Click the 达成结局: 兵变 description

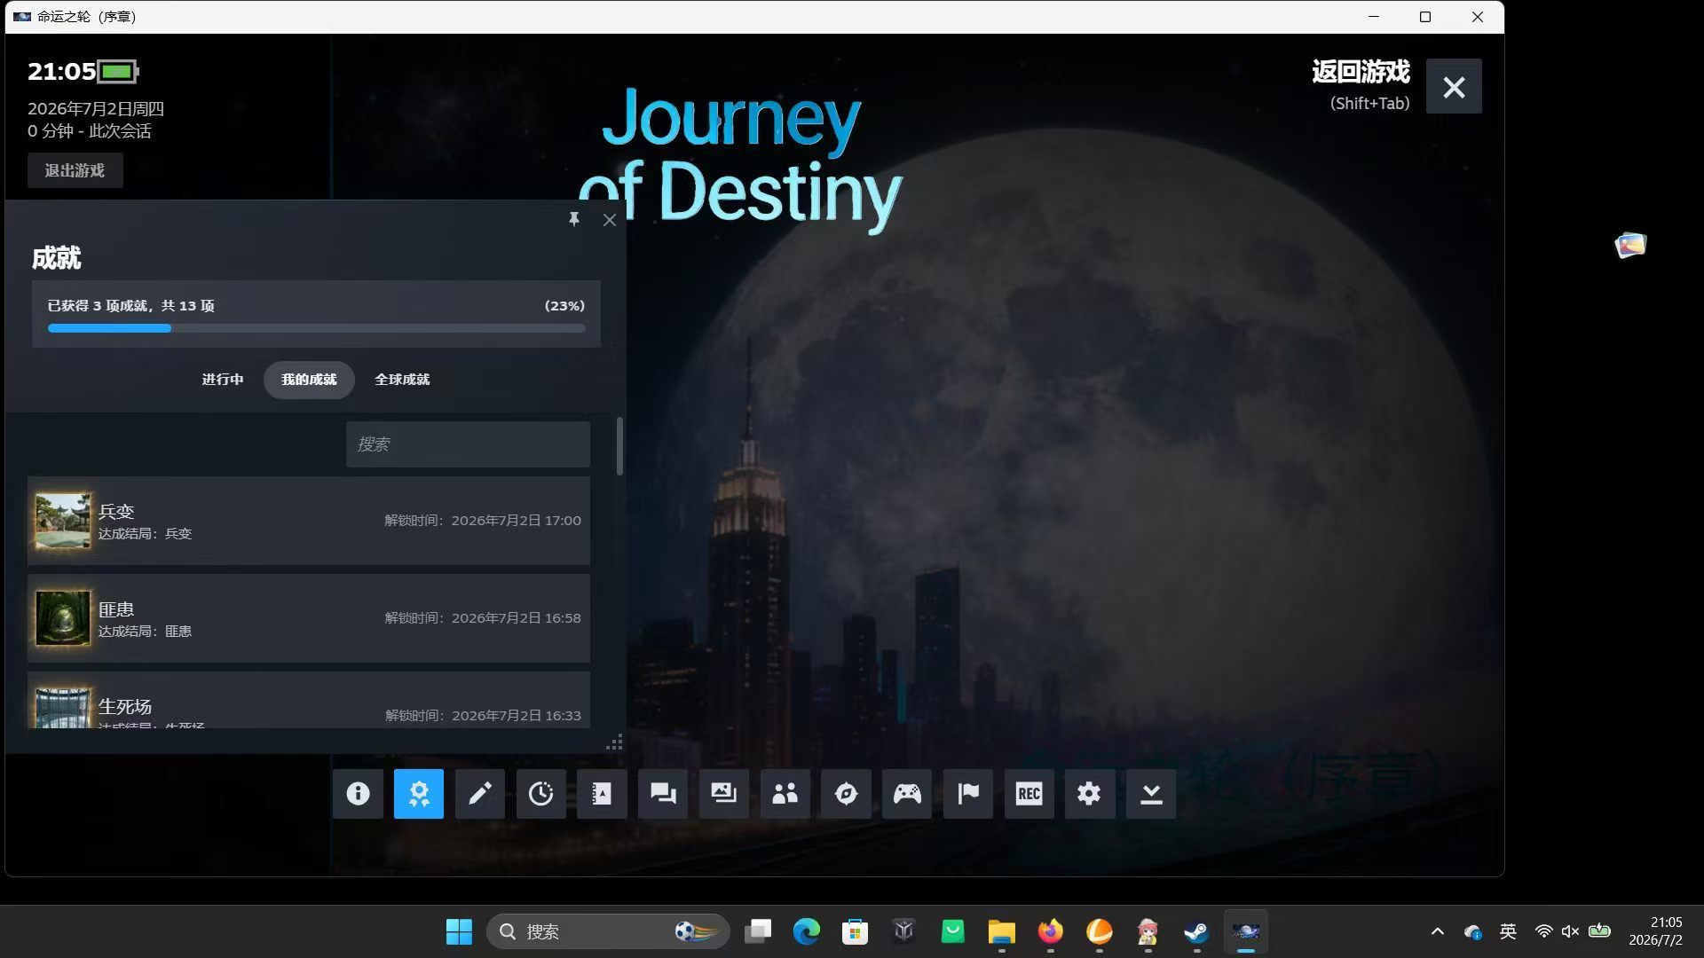[145, 534]
